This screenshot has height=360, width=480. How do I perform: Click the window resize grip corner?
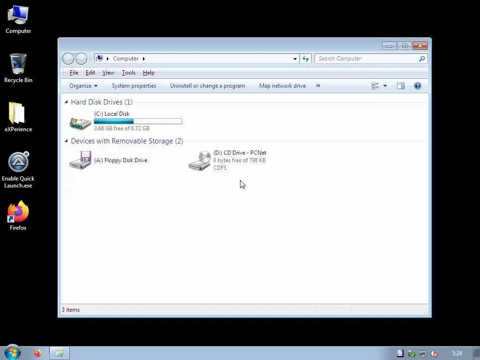pyautogui.click(x=426, y=312)
